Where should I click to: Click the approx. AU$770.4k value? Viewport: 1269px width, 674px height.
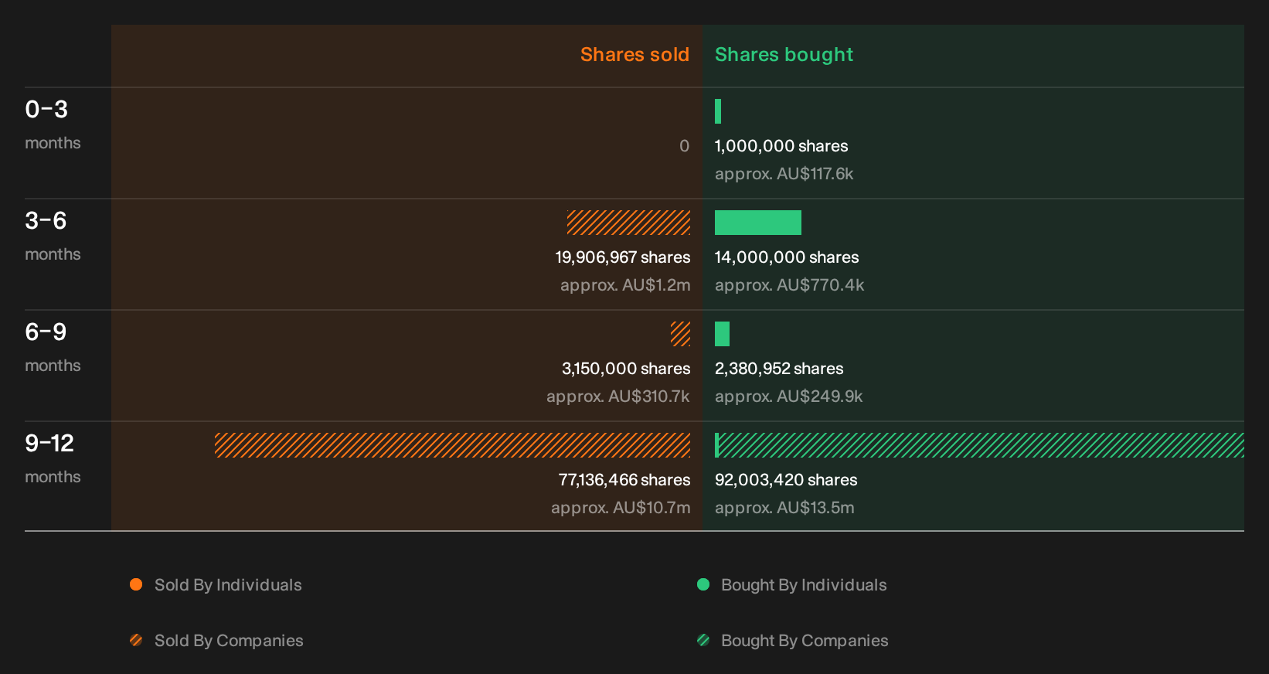pos(789,285)
